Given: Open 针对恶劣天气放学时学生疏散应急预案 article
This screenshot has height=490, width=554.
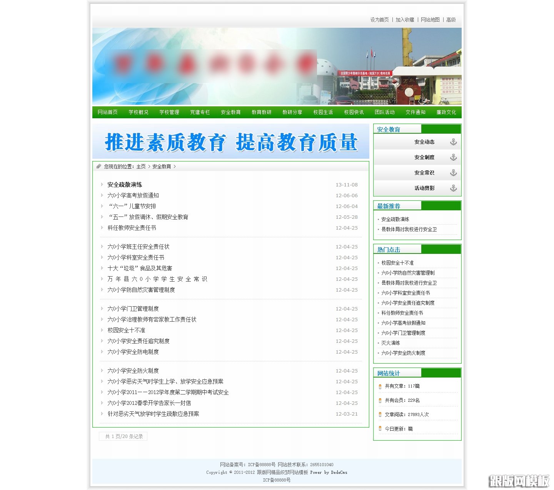Looking at the screenshot, I should (154, 414).
